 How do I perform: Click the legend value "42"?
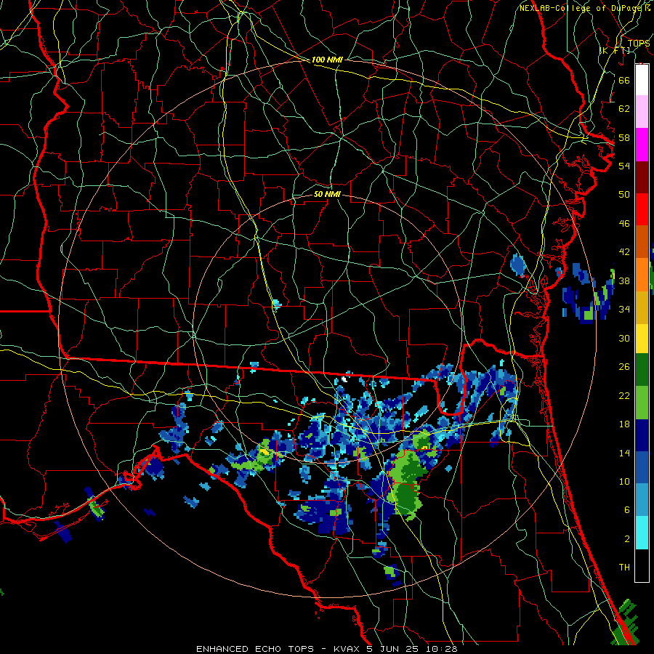624,252
